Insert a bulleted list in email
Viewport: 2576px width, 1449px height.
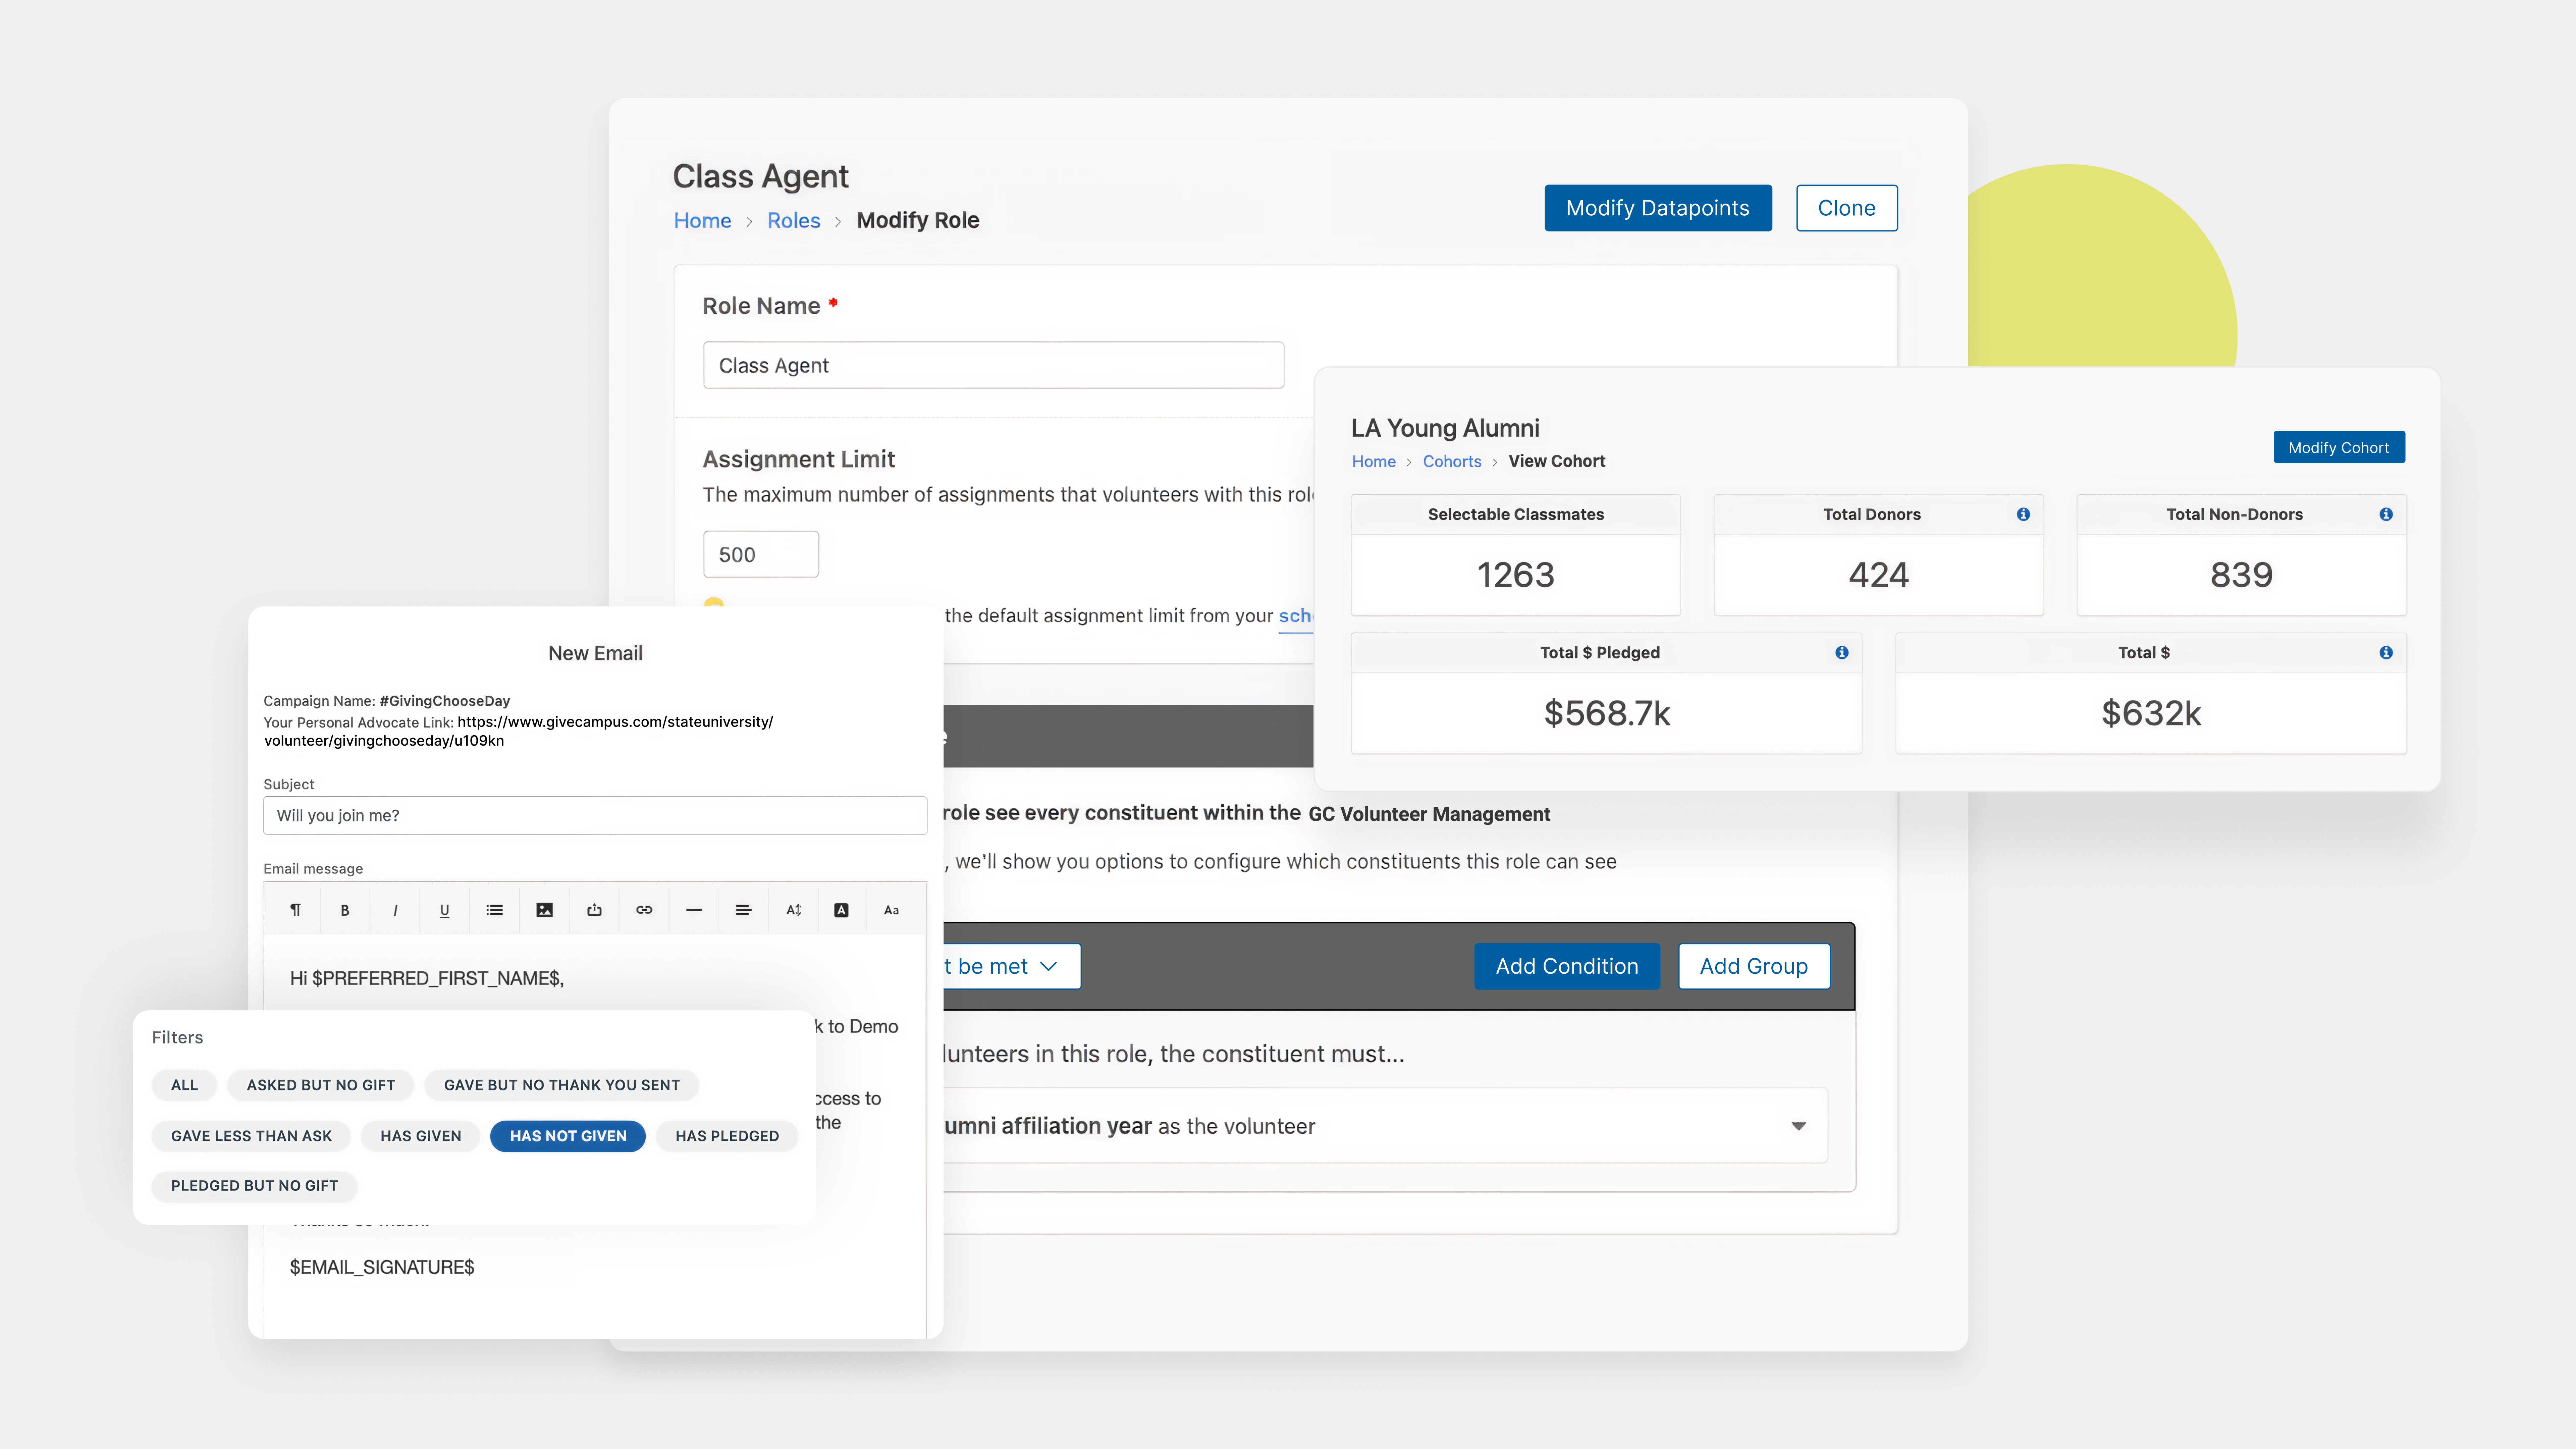tap(494, 910)
